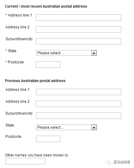Click Other names you have been known by field

point(25,161)
